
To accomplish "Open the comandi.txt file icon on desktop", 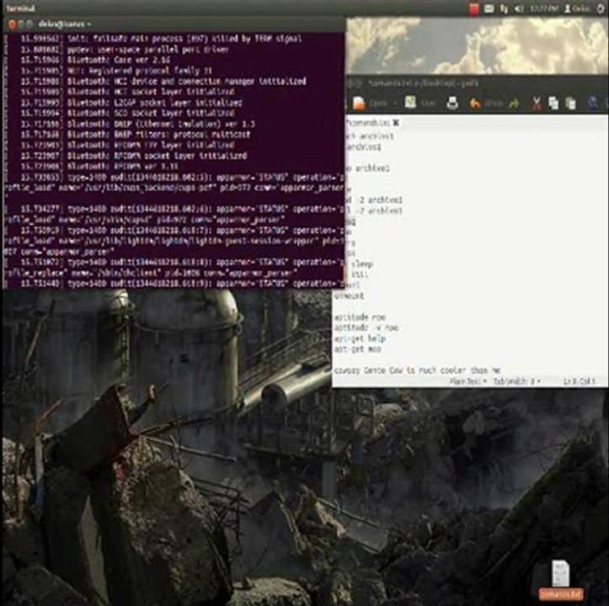I will [560, 581].
